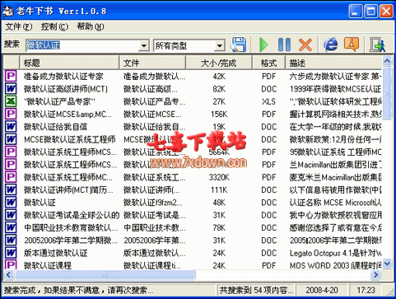396x299 pixels.
Task: Click the exit door toolbar icon
Action: [x=377, y=44]
